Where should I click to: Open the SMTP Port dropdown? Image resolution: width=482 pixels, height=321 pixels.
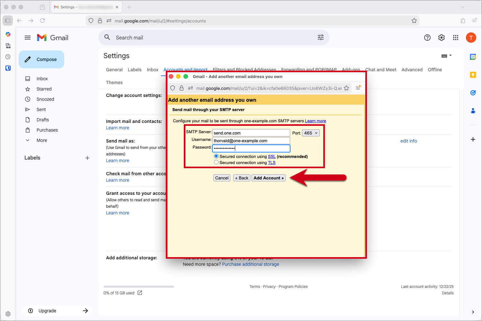point(311,133)
